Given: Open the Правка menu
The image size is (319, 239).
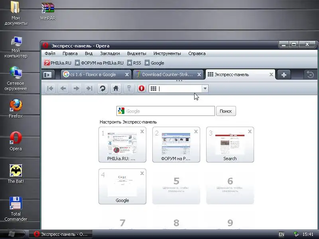Looking at the screenshot, I should 70,53.
